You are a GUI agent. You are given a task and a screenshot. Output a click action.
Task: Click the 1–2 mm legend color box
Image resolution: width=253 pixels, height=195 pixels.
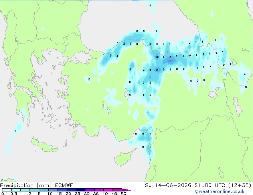tap(25, 190)
